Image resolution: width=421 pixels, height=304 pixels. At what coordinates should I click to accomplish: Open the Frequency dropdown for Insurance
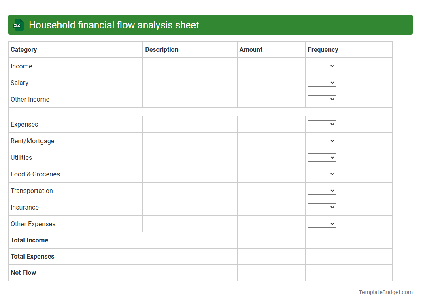tap(322, 207)
